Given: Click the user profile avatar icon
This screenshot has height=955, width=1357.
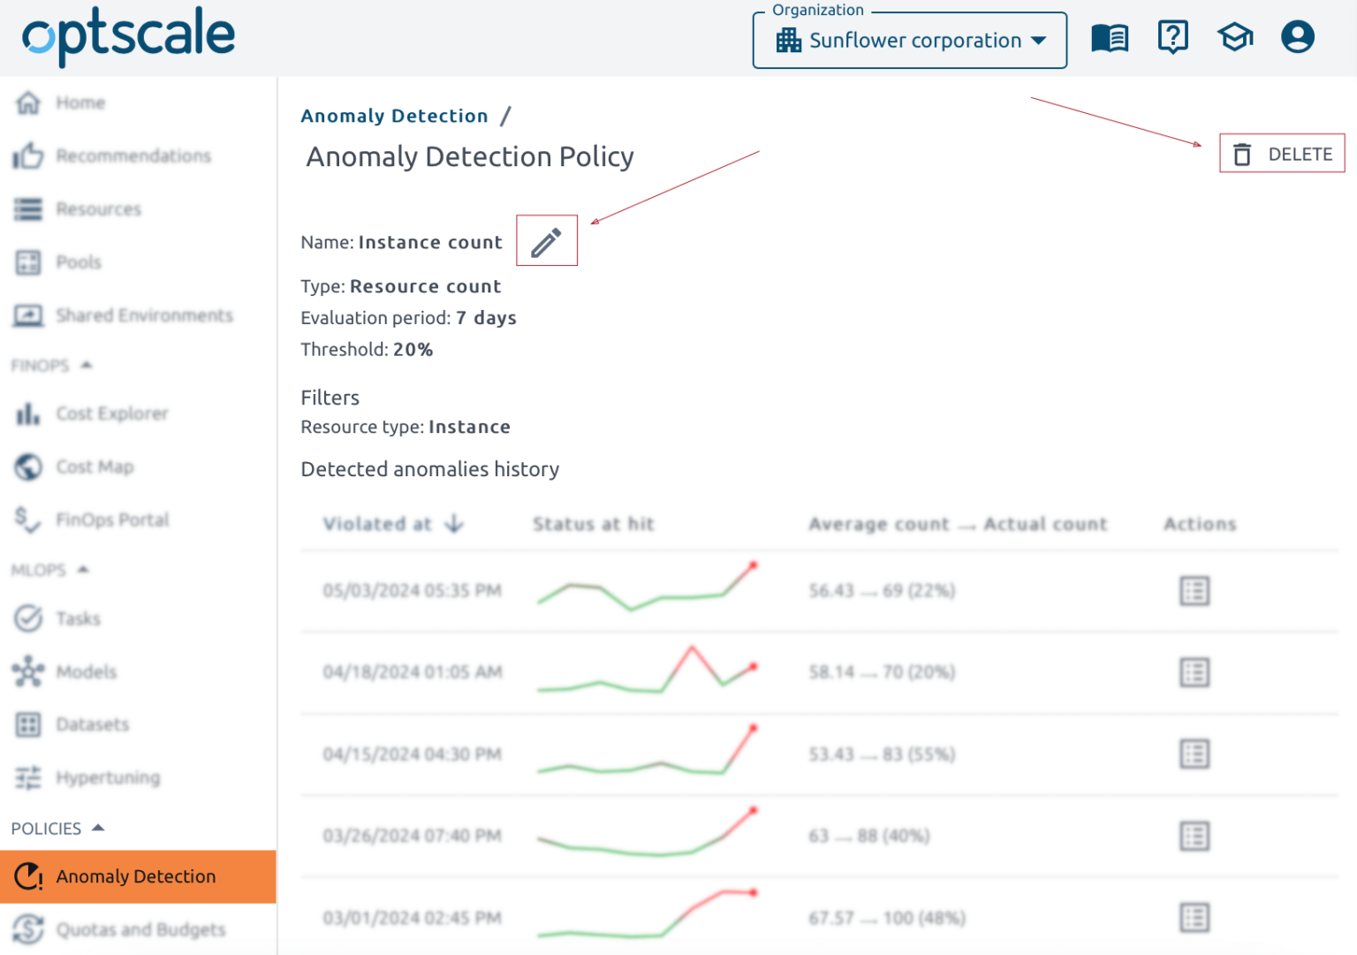Looking at the screenshot, I should [1297, 37].
